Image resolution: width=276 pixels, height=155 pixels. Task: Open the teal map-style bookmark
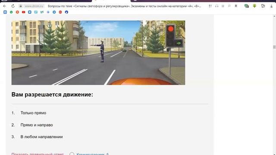tap(42, 12)
